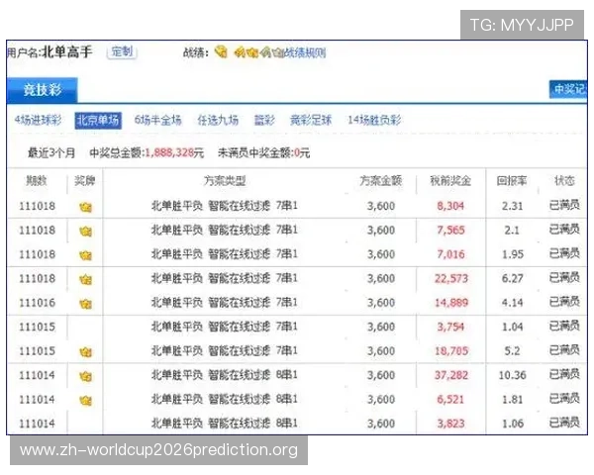Click return rate 5.2
This screenshot has height=475, width=594.
[x=512, y=350]
